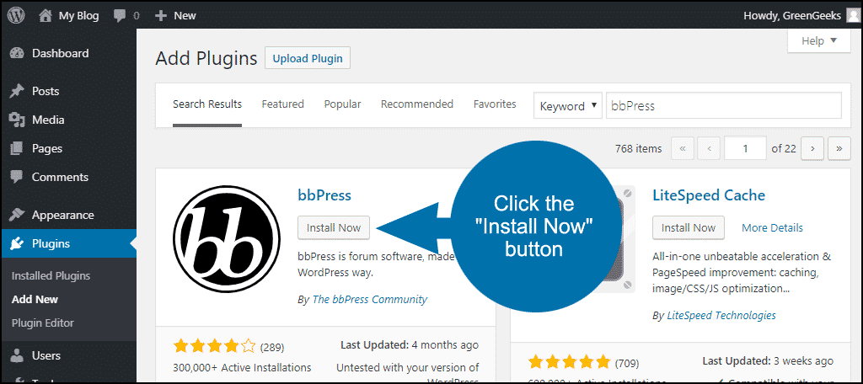Open the LiteSpeed Cache title link
Viewport: 863px width, 384px height.
[709, 195]
